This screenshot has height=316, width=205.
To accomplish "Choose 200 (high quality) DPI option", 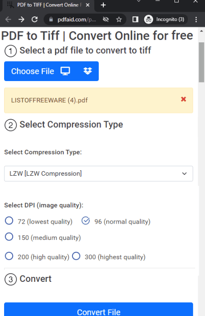I will [9, 256].
